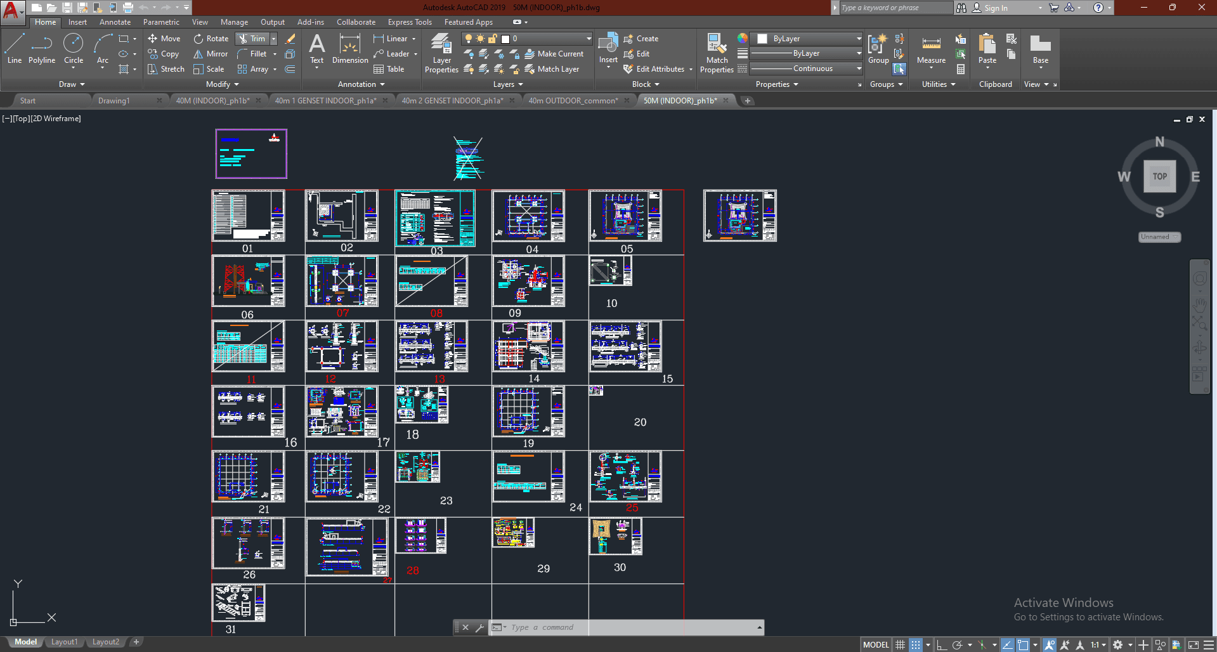Open the layer selection dropdown showing 0

[x=589, y=39]
